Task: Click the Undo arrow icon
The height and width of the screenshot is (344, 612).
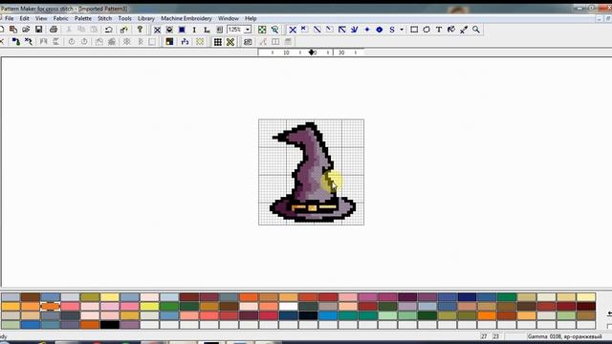Action: (108, 30)
